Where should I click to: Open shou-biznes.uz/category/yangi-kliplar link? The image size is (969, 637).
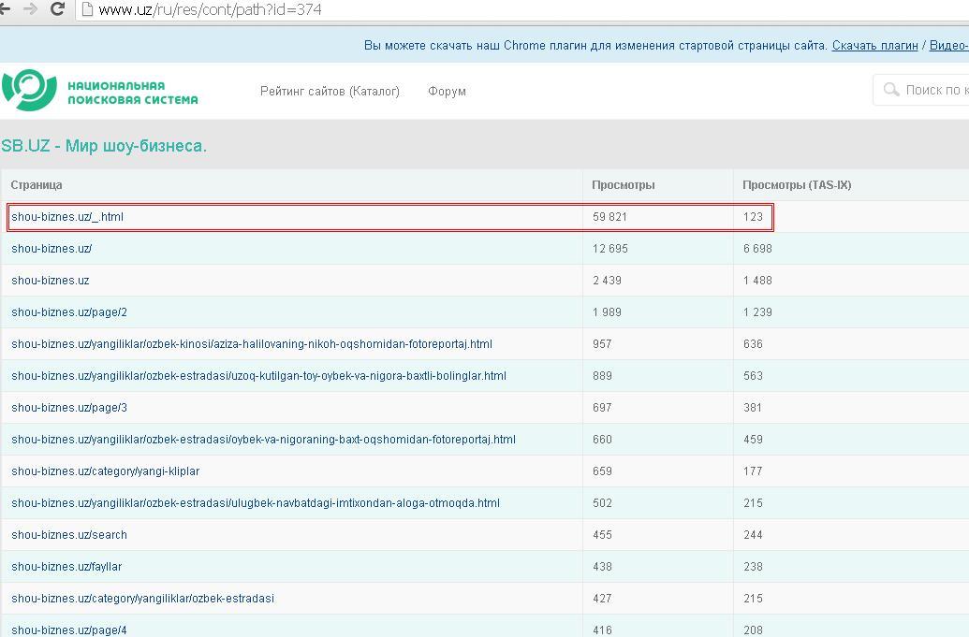coord(105,471)
